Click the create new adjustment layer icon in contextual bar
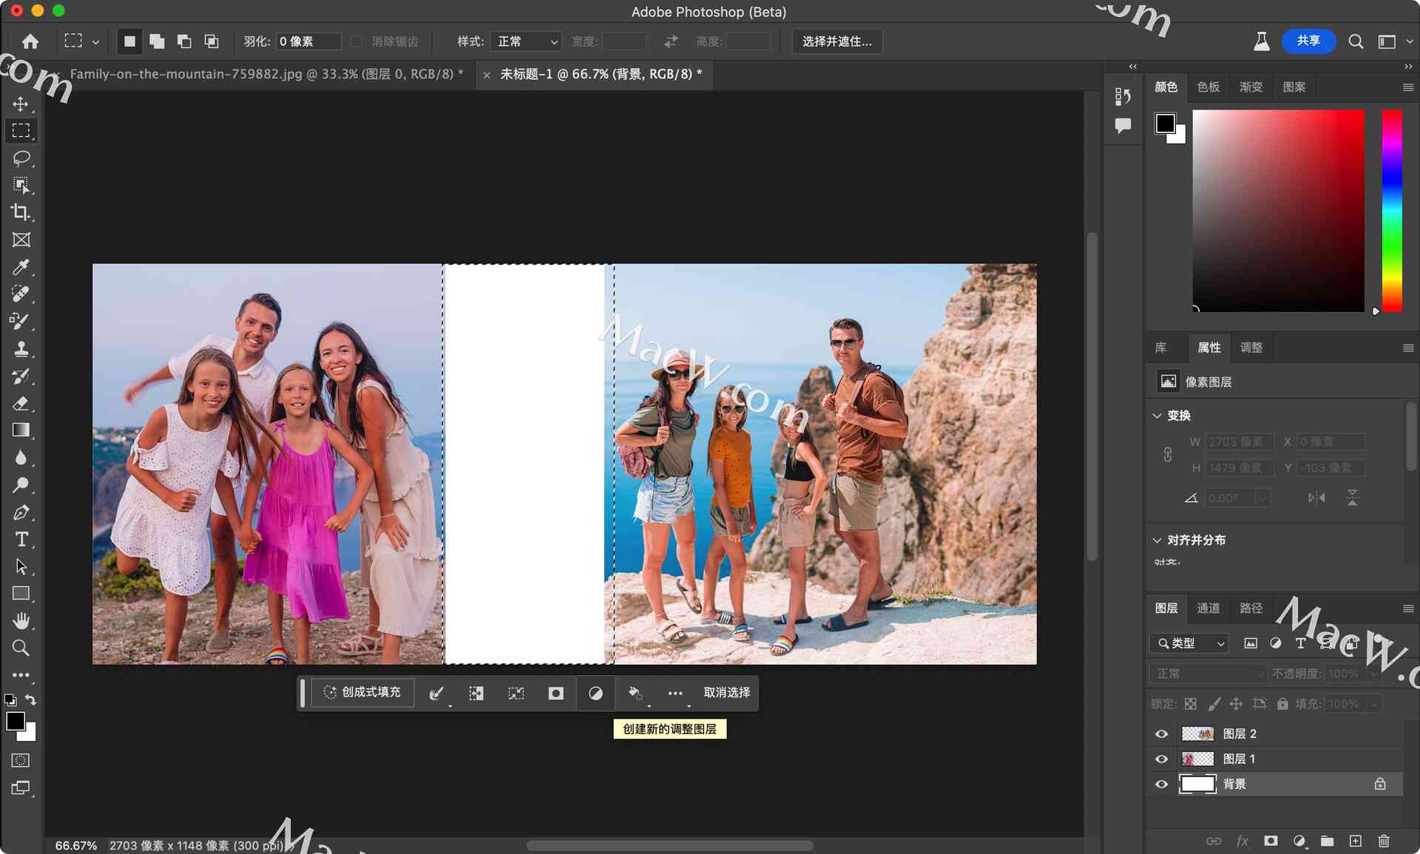The width and height of the screenshot is (1420, 854). (x=595, y=693)
